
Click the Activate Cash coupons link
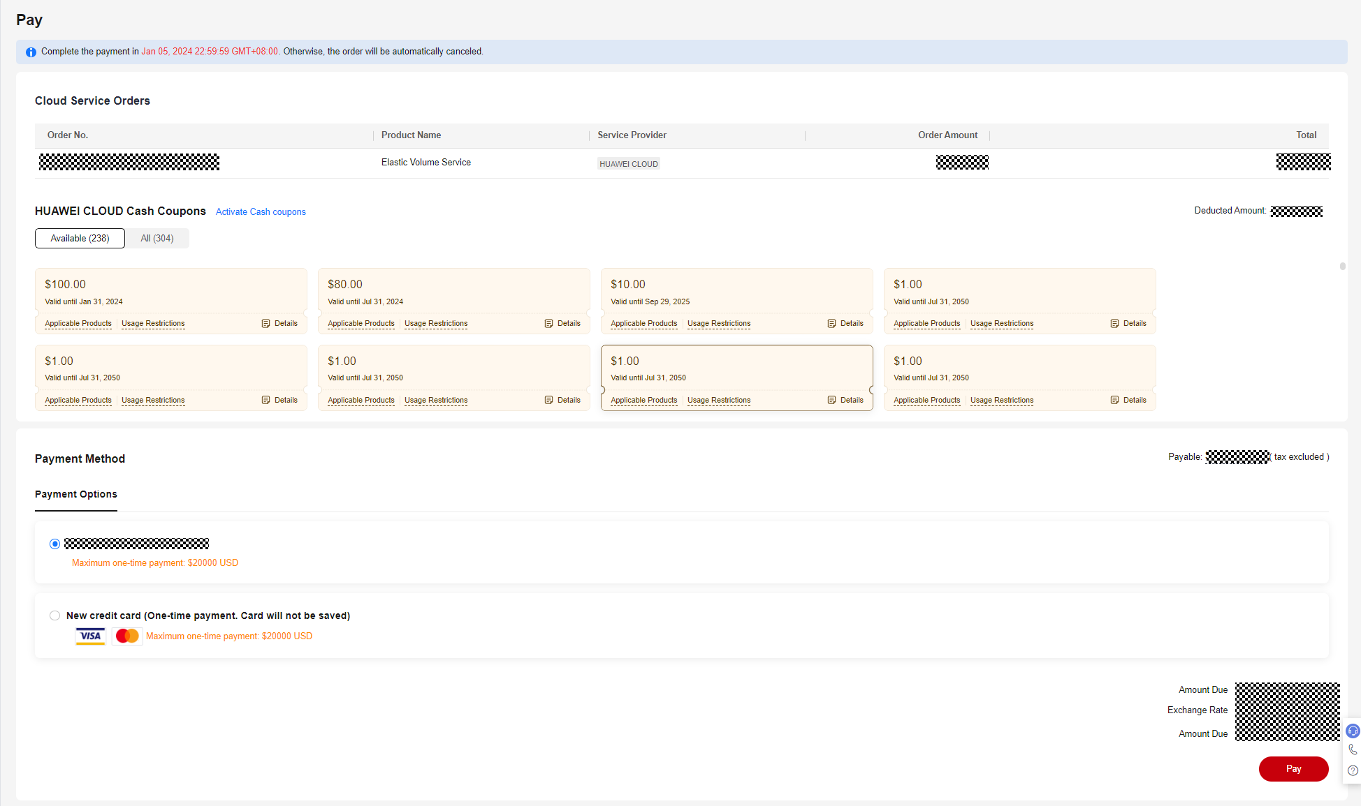click(261, 212)
